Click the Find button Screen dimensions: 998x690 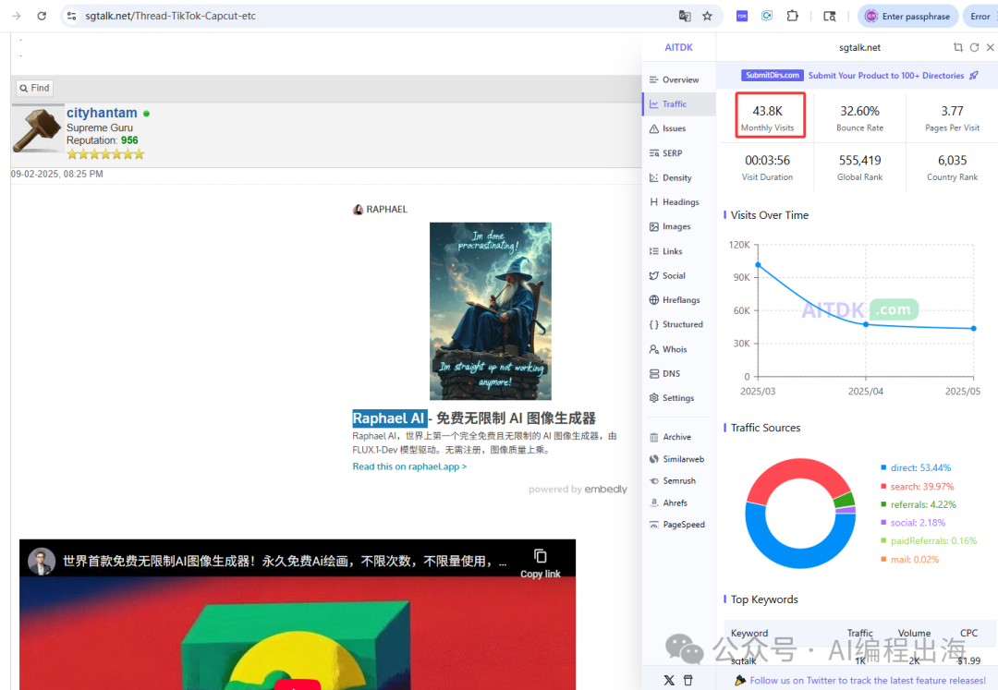click(x=34, y=88)
